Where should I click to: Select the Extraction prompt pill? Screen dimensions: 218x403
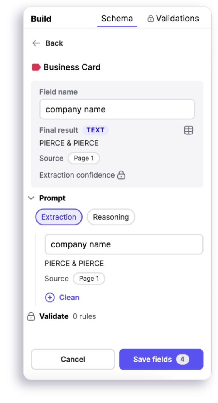coord(59,217)
